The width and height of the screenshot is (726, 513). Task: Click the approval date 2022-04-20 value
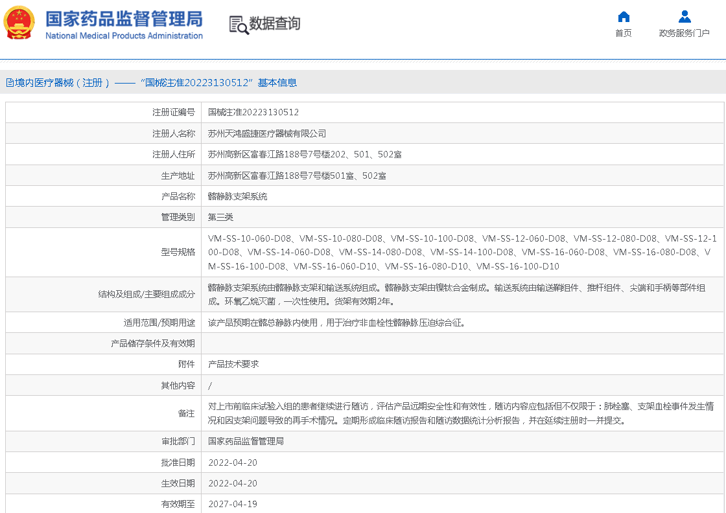click(x=233, y=462)
